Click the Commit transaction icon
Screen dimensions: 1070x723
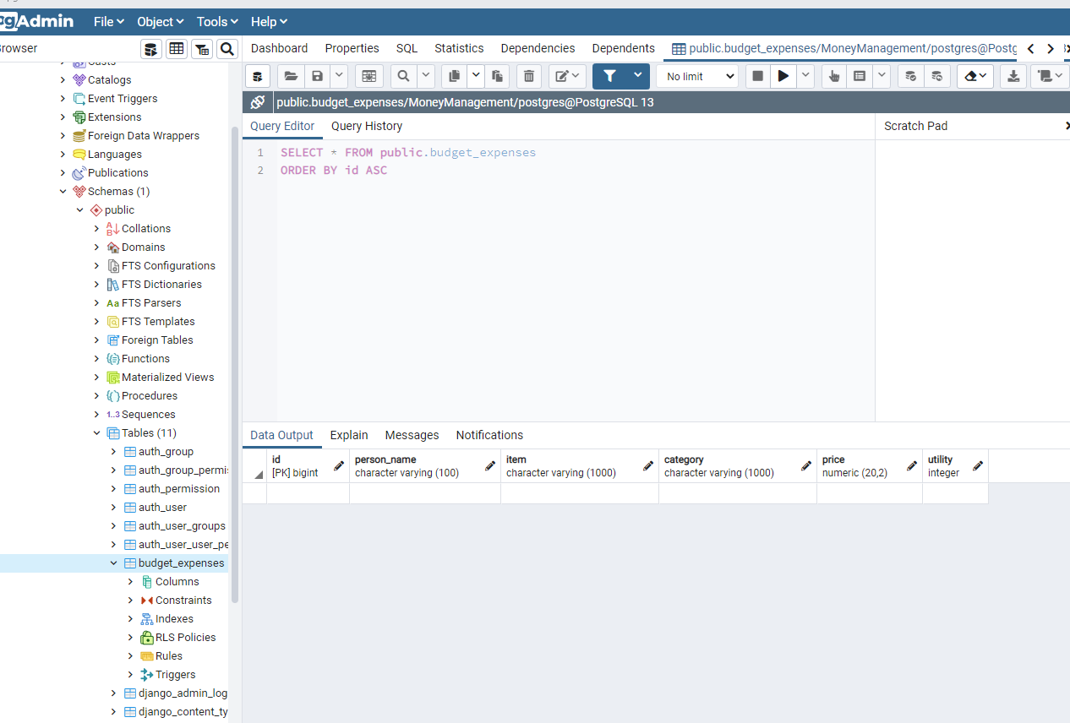pos(910,76)
